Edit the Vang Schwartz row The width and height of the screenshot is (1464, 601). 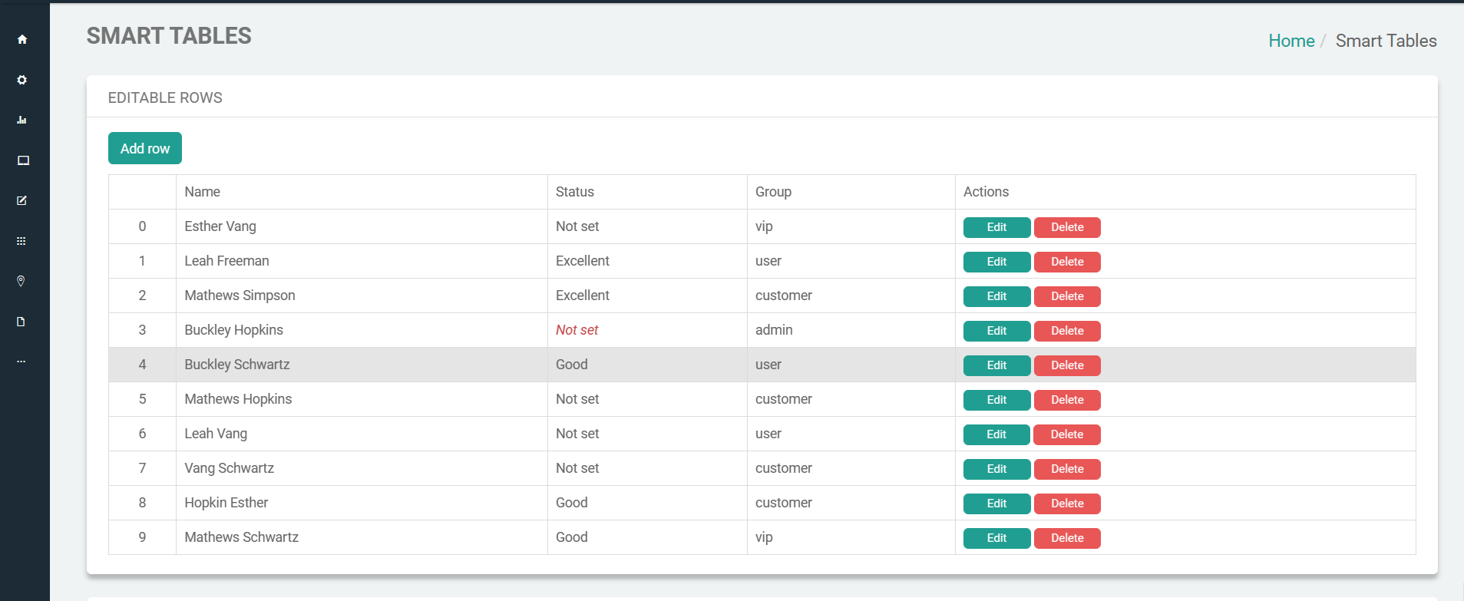click(996, 469)
